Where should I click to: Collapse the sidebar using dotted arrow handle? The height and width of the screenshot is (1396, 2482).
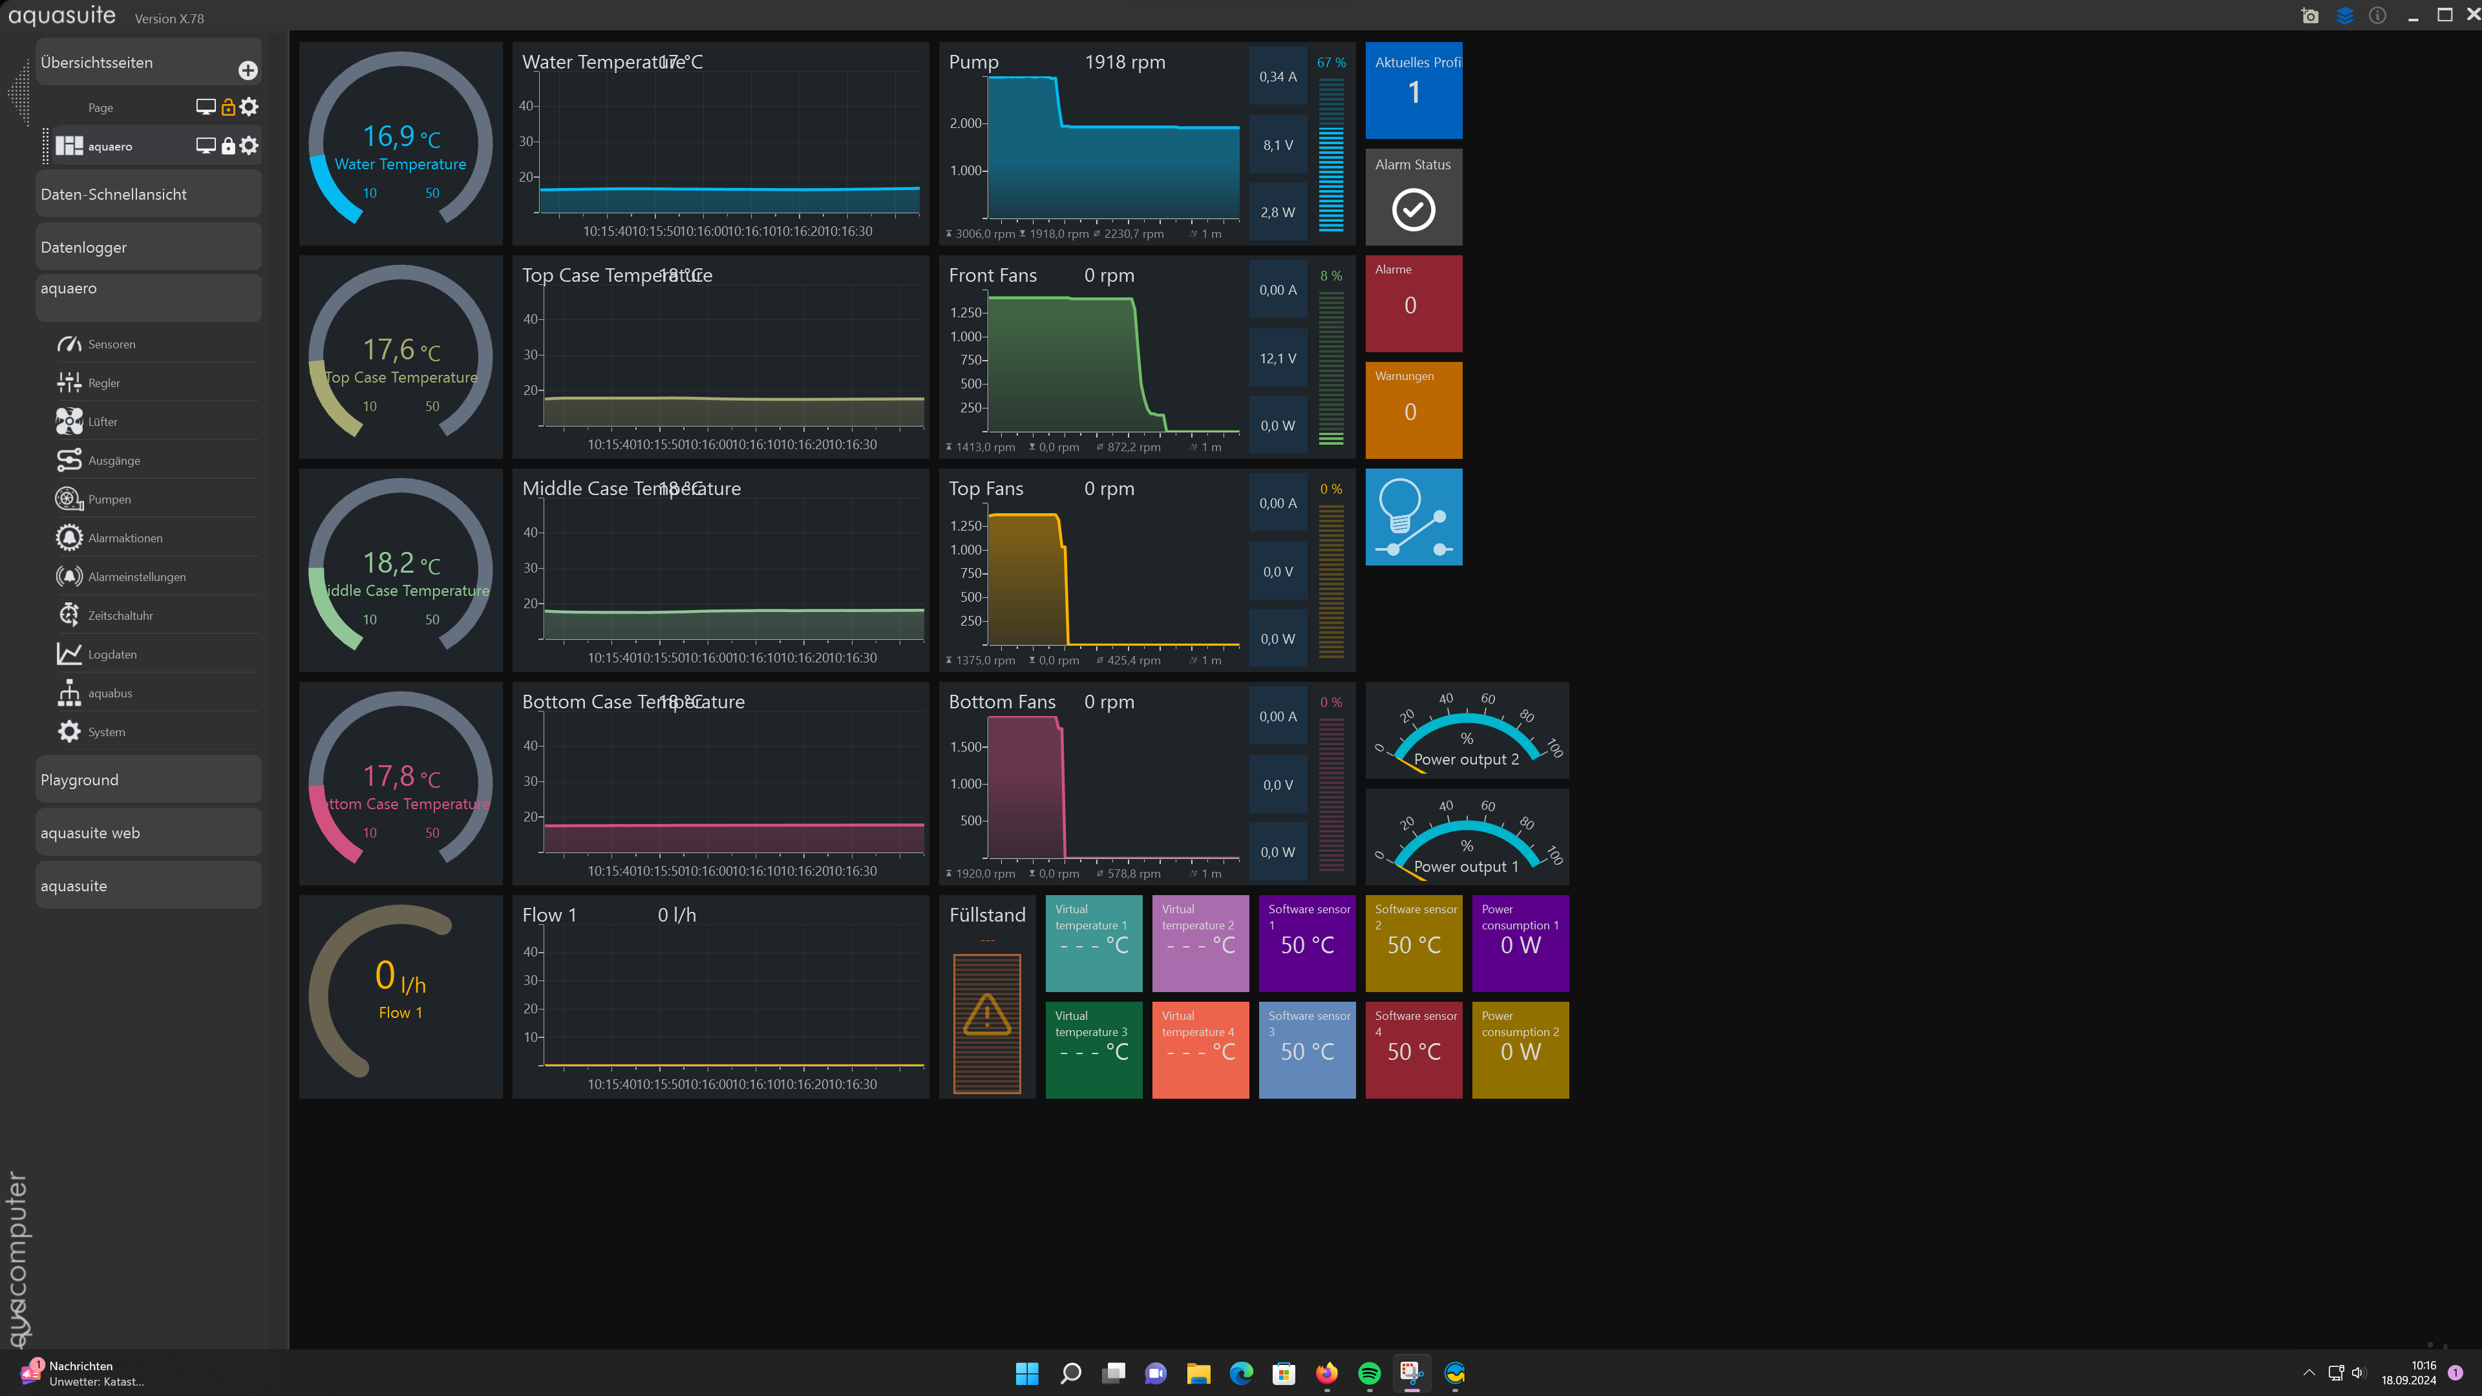click(18, 94)
